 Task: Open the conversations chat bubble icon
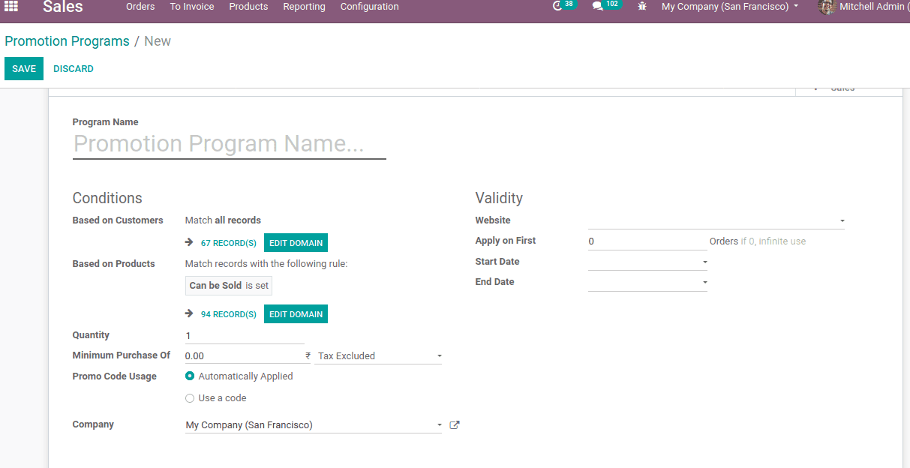click(x=597, y=6)
